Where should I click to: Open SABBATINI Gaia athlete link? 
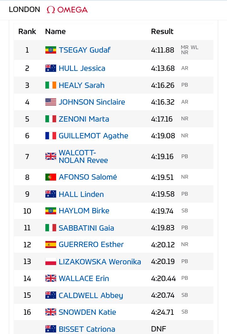(86, 228)
